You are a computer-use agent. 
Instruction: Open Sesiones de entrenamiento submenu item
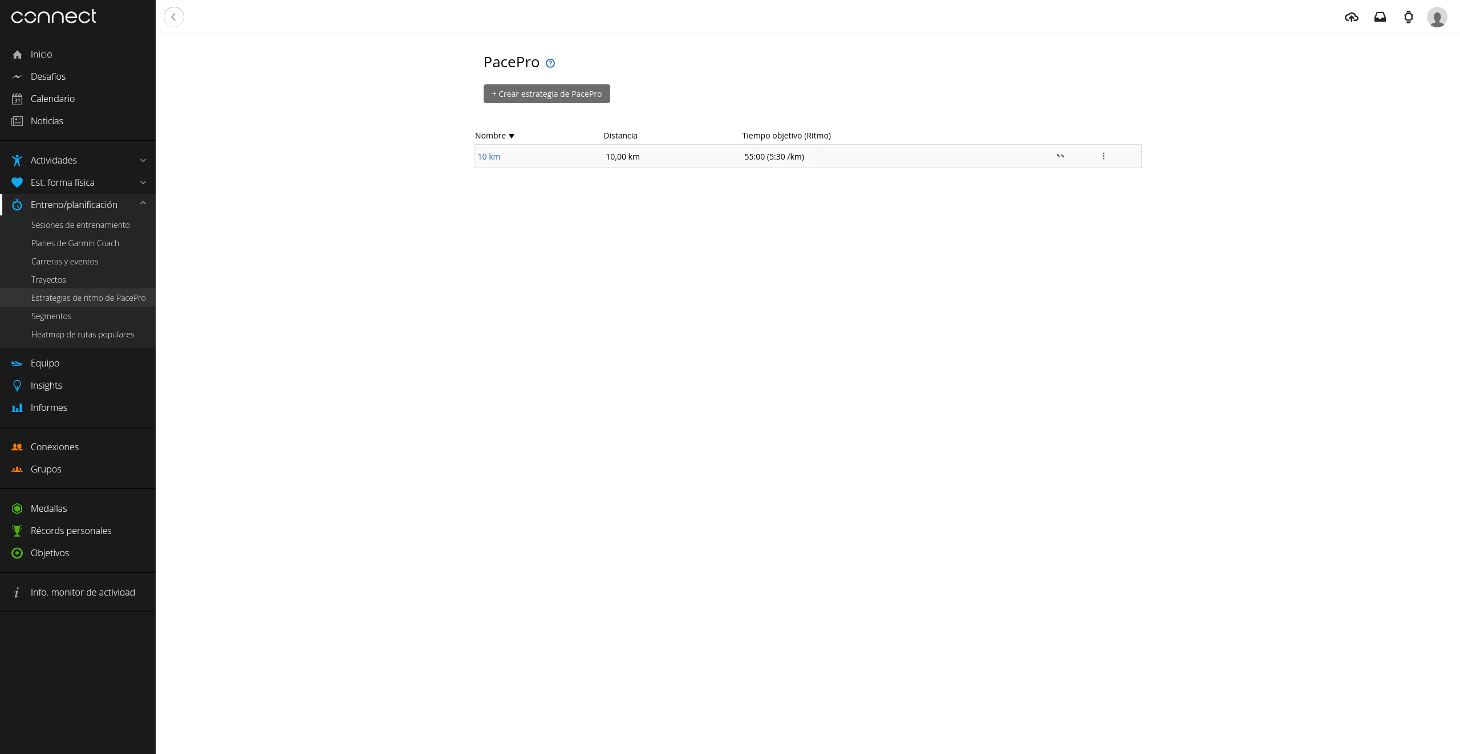80,225
